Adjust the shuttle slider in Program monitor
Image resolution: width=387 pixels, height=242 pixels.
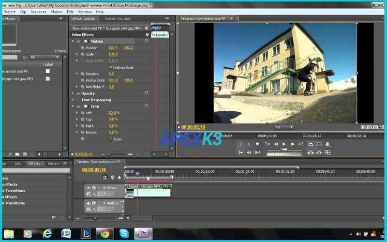click(284, 150)
